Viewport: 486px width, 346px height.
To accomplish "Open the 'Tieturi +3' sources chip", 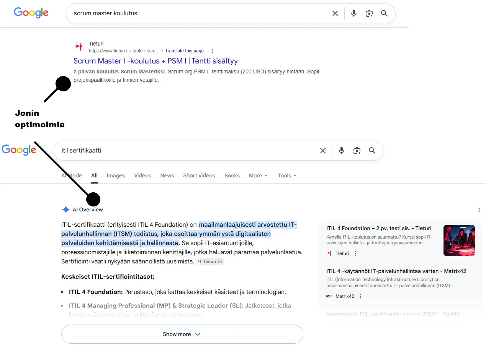I will click(210, 262).
